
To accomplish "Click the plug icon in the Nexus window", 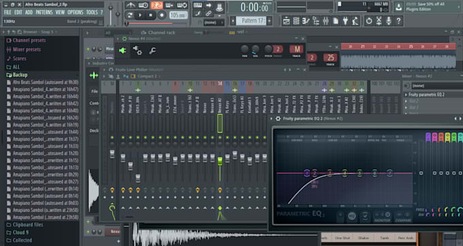I will coord(123,51).
